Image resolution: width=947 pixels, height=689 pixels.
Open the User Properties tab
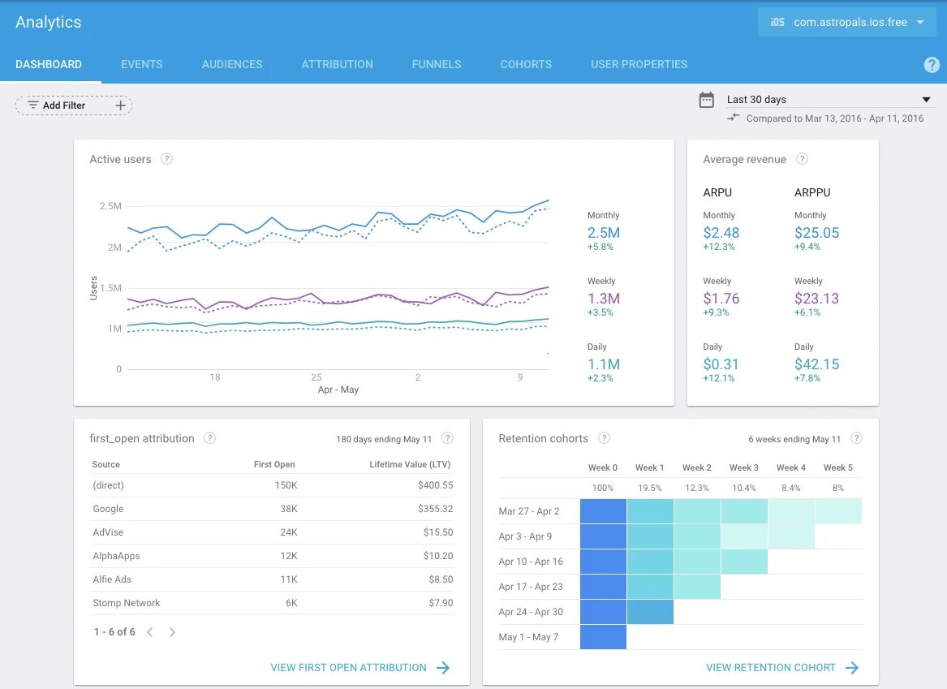pos(639,64)
